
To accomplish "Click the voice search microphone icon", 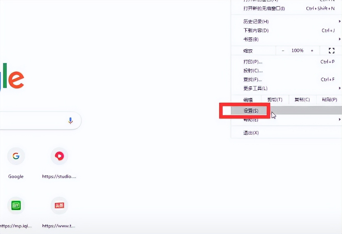I will (x=70, y=120).
